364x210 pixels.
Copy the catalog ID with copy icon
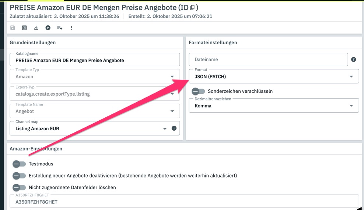coord(192,7)
